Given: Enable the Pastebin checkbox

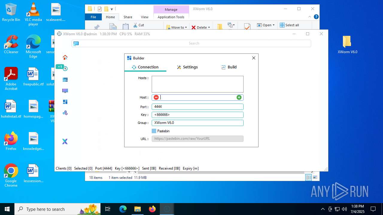Looking at the screenshot, I should (154, 131).
